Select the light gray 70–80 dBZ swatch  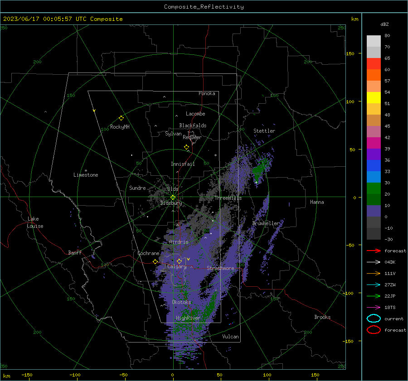pos(374,41)
